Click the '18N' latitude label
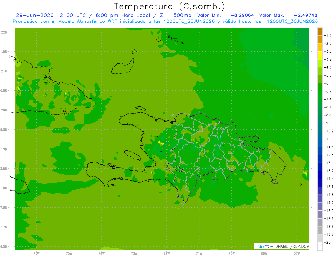This screenshot has height=257, width=333. click(4, 188)
